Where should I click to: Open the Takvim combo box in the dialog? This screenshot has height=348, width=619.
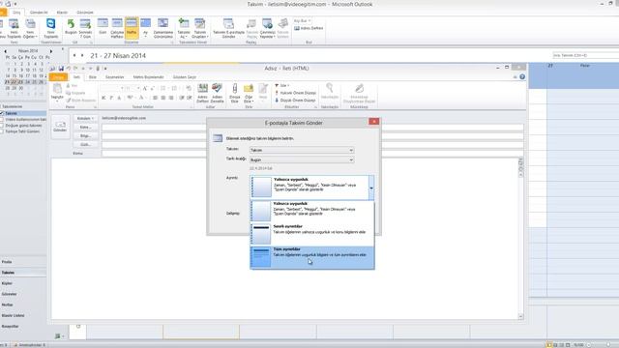pyautogui.click(x=302, y=151)
